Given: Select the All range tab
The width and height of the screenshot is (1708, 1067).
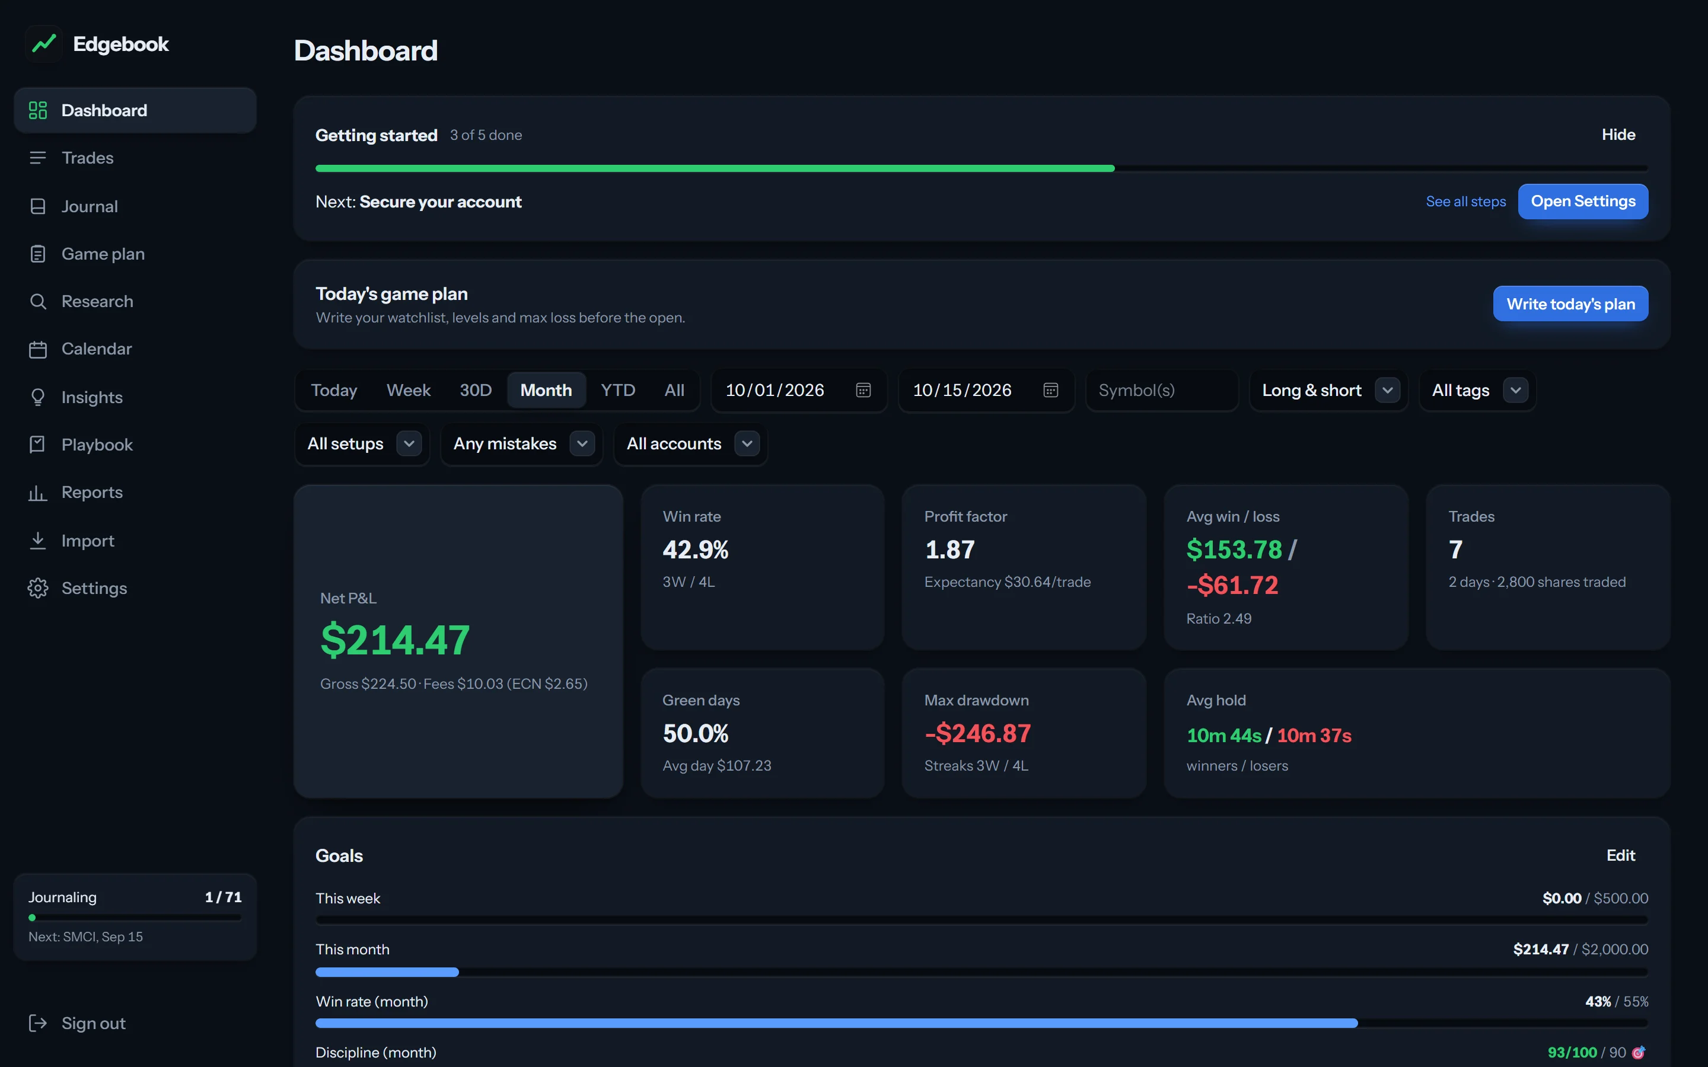Looking at the screenshot, I should (x=674, y=390).
